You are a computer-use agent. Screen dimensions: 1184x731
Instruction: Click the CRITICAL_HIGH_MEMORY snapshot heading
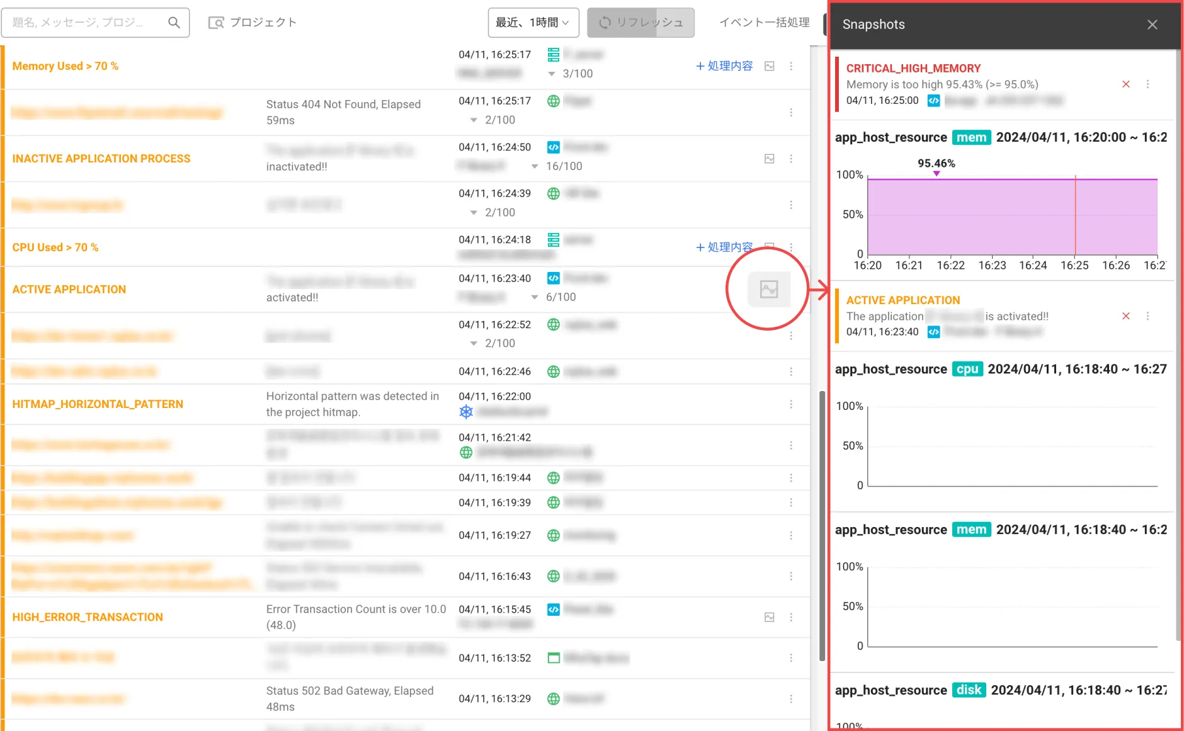click(913, 68)
